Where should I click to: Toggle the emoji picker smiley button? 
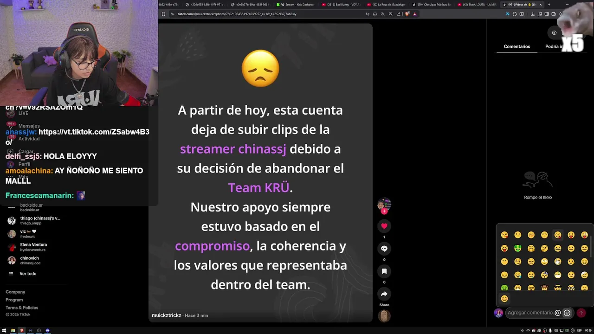[567, 313]
